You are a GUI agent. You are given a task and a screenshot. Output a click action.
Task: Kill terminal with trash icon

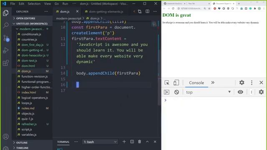pyautogui.click(x=139, y=142)
